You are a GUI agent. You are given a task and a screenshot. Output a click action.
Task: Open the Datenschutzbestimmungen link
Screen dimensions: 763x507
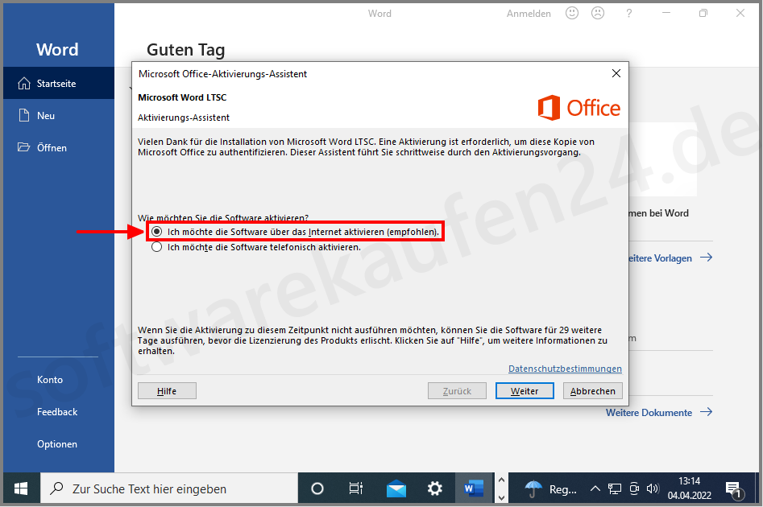click(565, 368)
